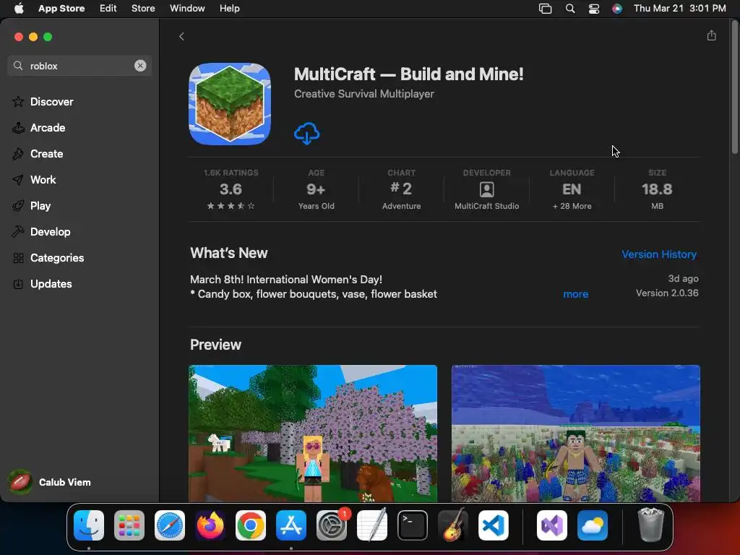Open Control Center in menu bar
The height and width of the screenshot is (555, 740).
coord(594,9)
